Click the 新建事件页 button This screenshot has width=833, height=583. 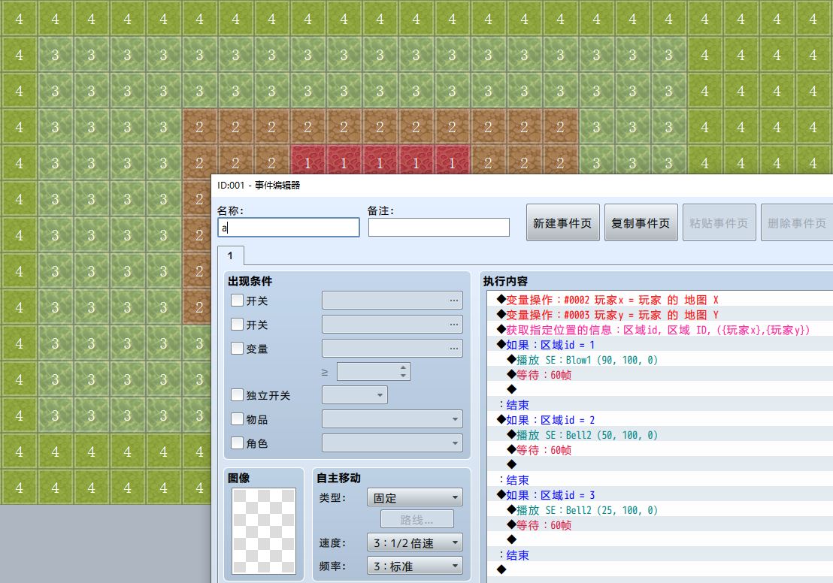click(562, 223)
